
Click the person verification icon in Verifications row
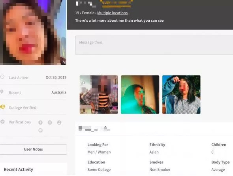tap(59, 123)
